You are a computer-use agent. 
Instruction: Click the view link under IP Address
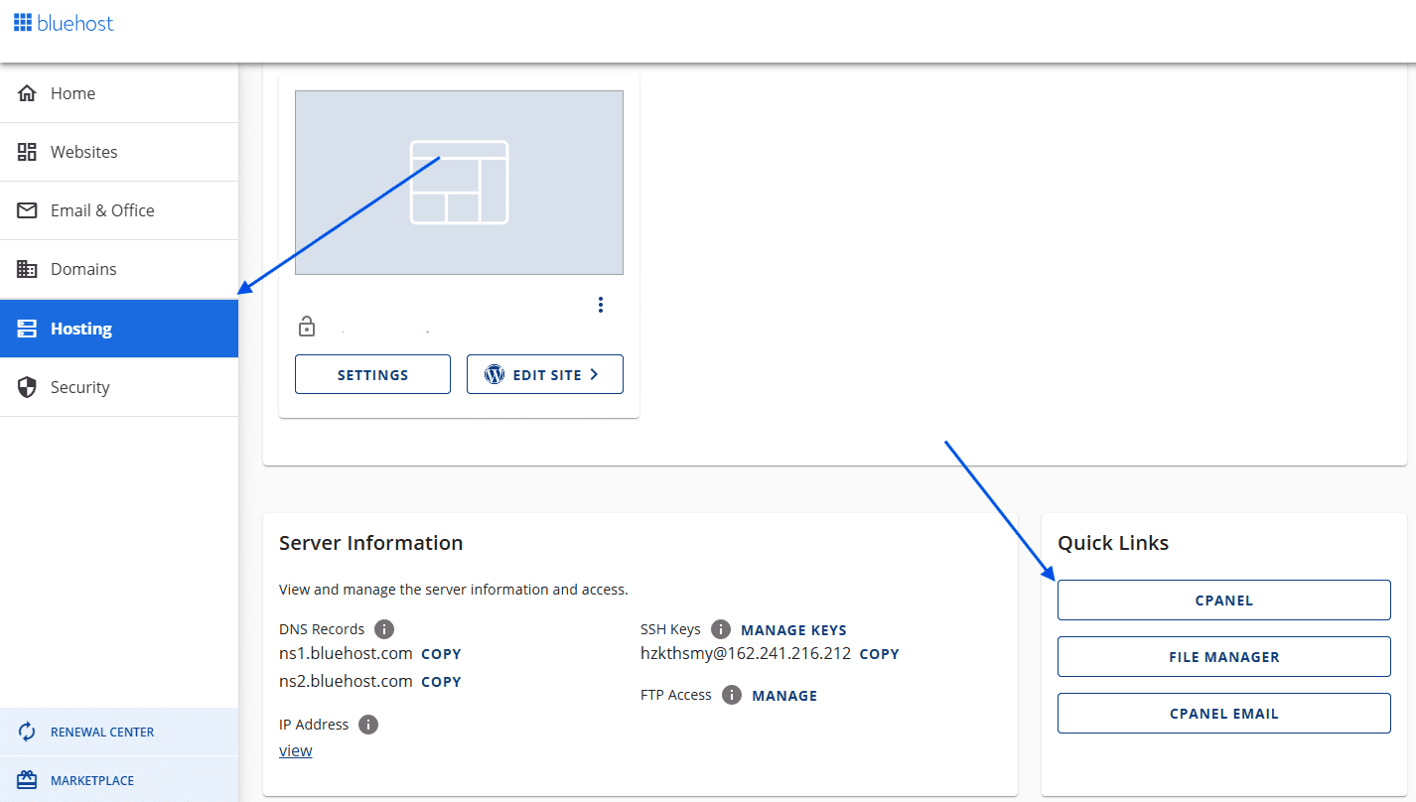click(296, 750)
